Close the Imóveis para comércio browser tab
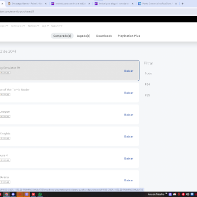Screen dimensions: 197x197 (89, 3)
